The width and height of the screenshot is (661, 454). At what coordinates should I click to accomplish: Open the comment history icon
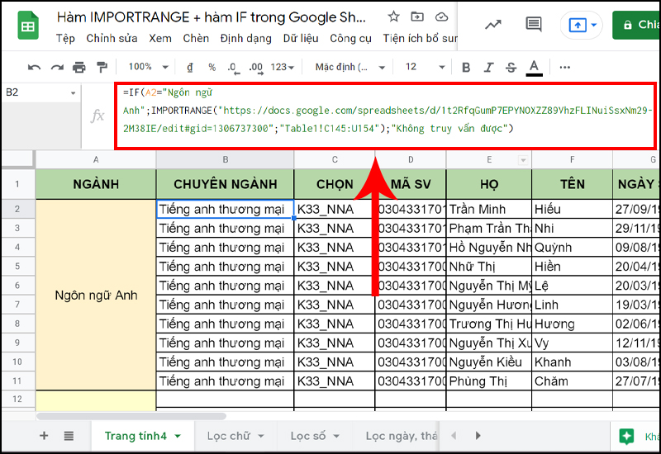pos(534,25)
